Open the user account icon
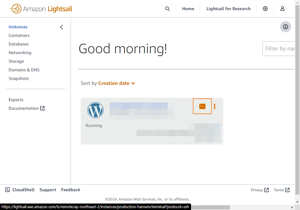Image resolution: width=300 pixels, height=210 pixels. point(282,9)
